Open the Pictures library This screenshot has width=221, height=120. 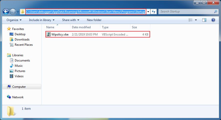[x=20, y=71]
